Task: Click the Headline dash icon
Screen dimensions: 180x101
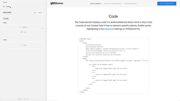Action: 20,27
